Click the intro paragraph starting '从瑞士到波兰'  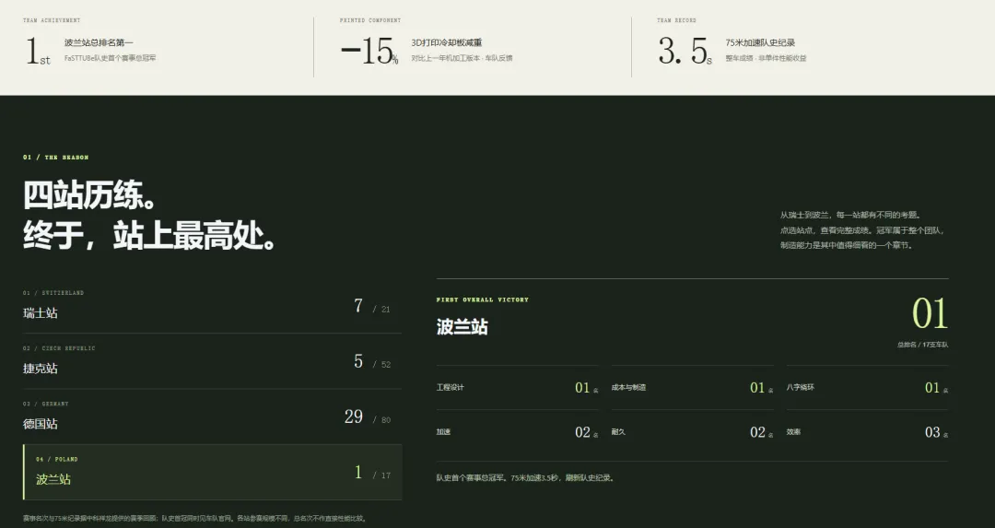pos(862,230)
